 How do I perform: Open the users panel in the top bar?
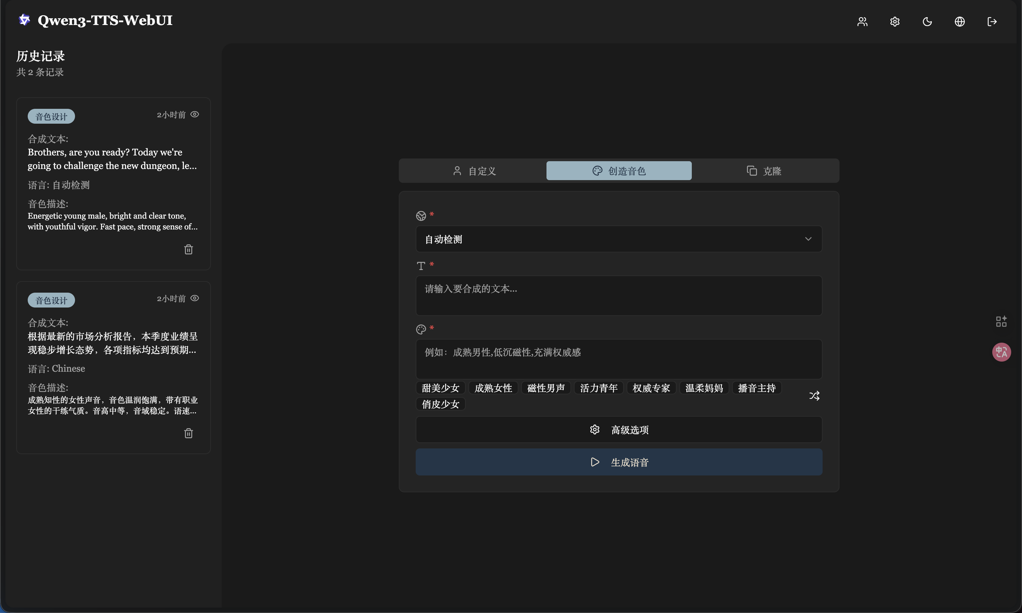click(x=862, y=22)
